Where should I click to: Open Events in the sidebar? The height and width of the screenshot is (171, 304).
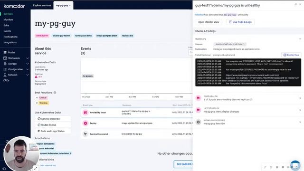click(7, 31)
